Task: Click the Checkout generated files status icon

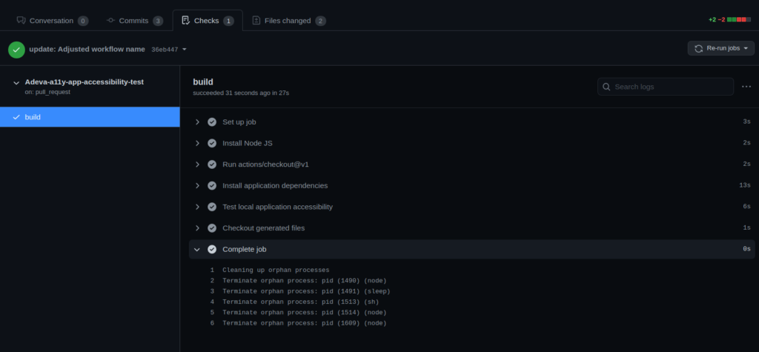Action: pyautogui.click(x=212, y=228)
